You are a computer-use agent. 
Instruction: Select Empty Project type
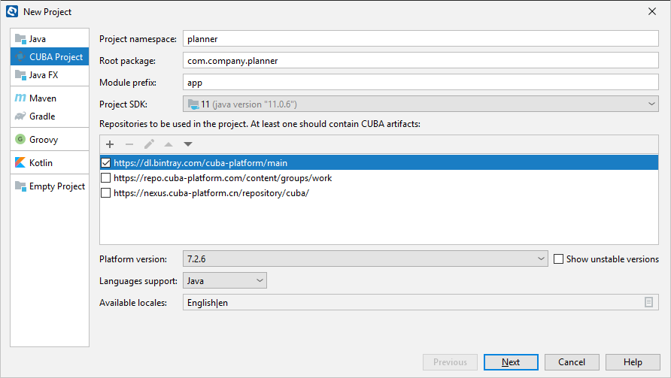click(50, 186)
